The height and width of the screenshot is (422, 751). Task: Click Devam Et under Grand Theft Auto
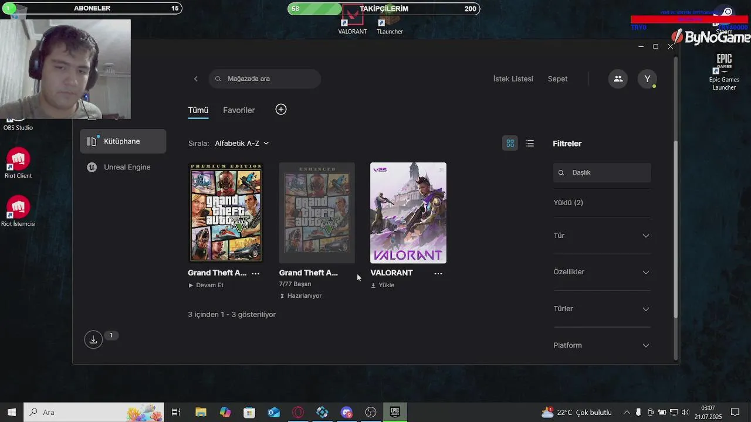tap(206, 285)
